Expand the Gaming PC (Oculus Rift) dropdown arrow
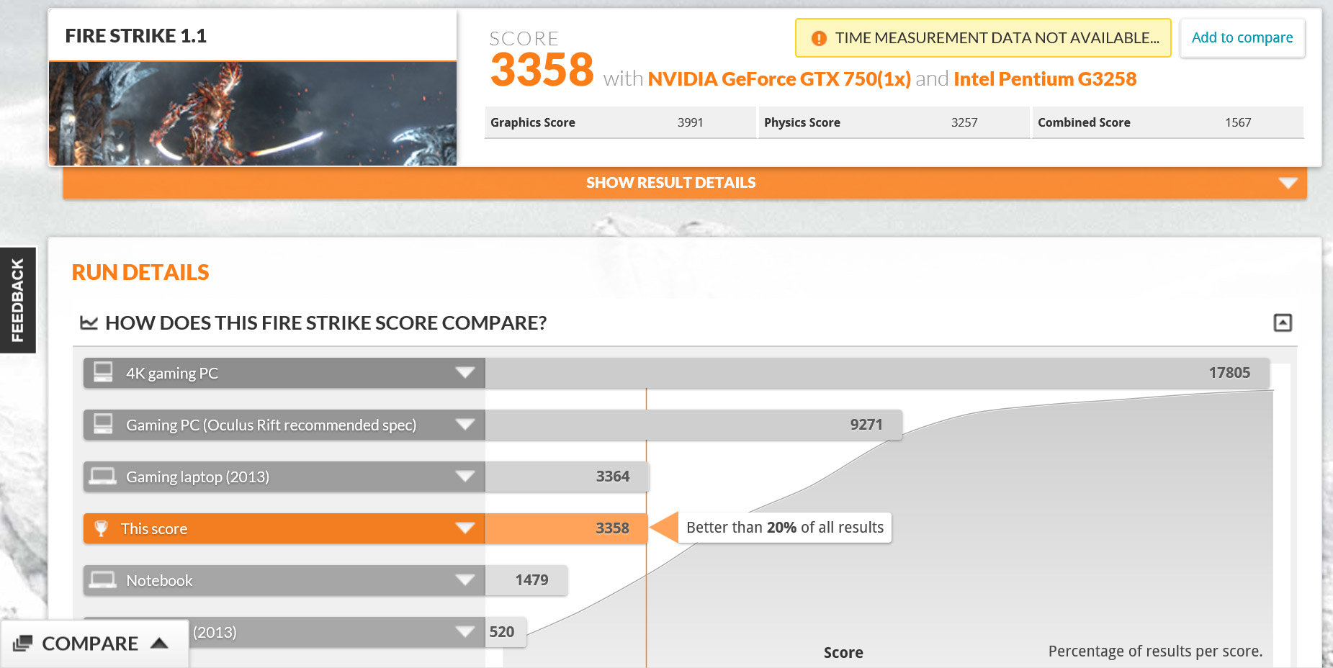1333x668 pixels. (x=465, y=425)
